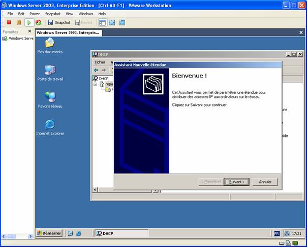Click the 17:21 taskbar clock
This screenshot has width=307, height=247.
tap(296, 233)
